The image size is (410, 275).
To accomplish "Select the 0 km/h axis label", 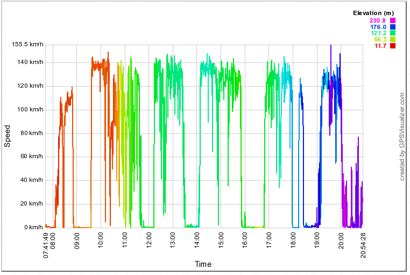I will (33, 228).
